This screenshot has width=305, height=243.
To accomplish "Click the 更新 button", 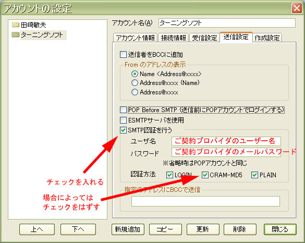I will (203, 229).
